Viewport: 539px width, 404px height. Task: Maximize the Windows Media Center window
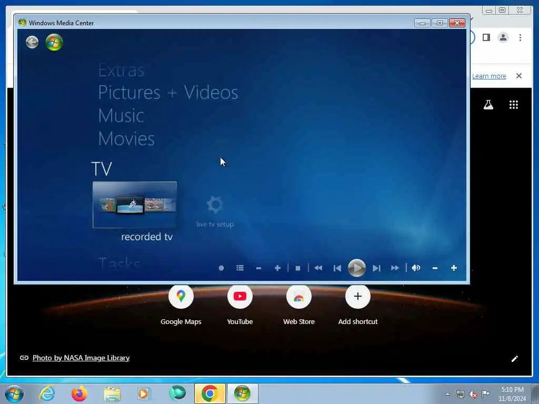[440, 23]
